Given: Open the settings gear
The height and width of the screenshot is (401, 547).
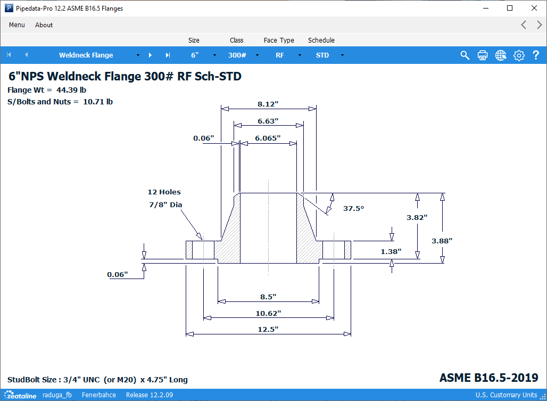Looking at the screenshot, I should point(519,55).
